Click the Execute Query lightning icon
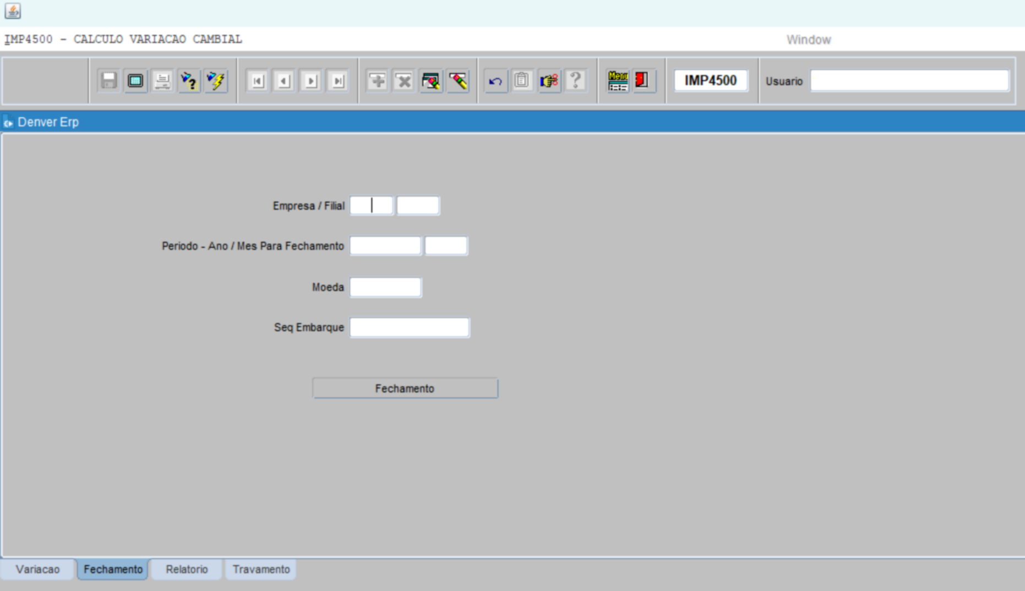Viewport: 1025px width, 591px height. point(216,81)
